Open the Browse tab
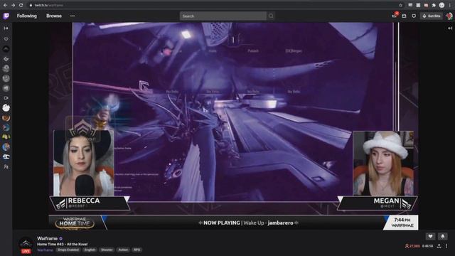This screenshot has width=455, height=256. [54, 16]
